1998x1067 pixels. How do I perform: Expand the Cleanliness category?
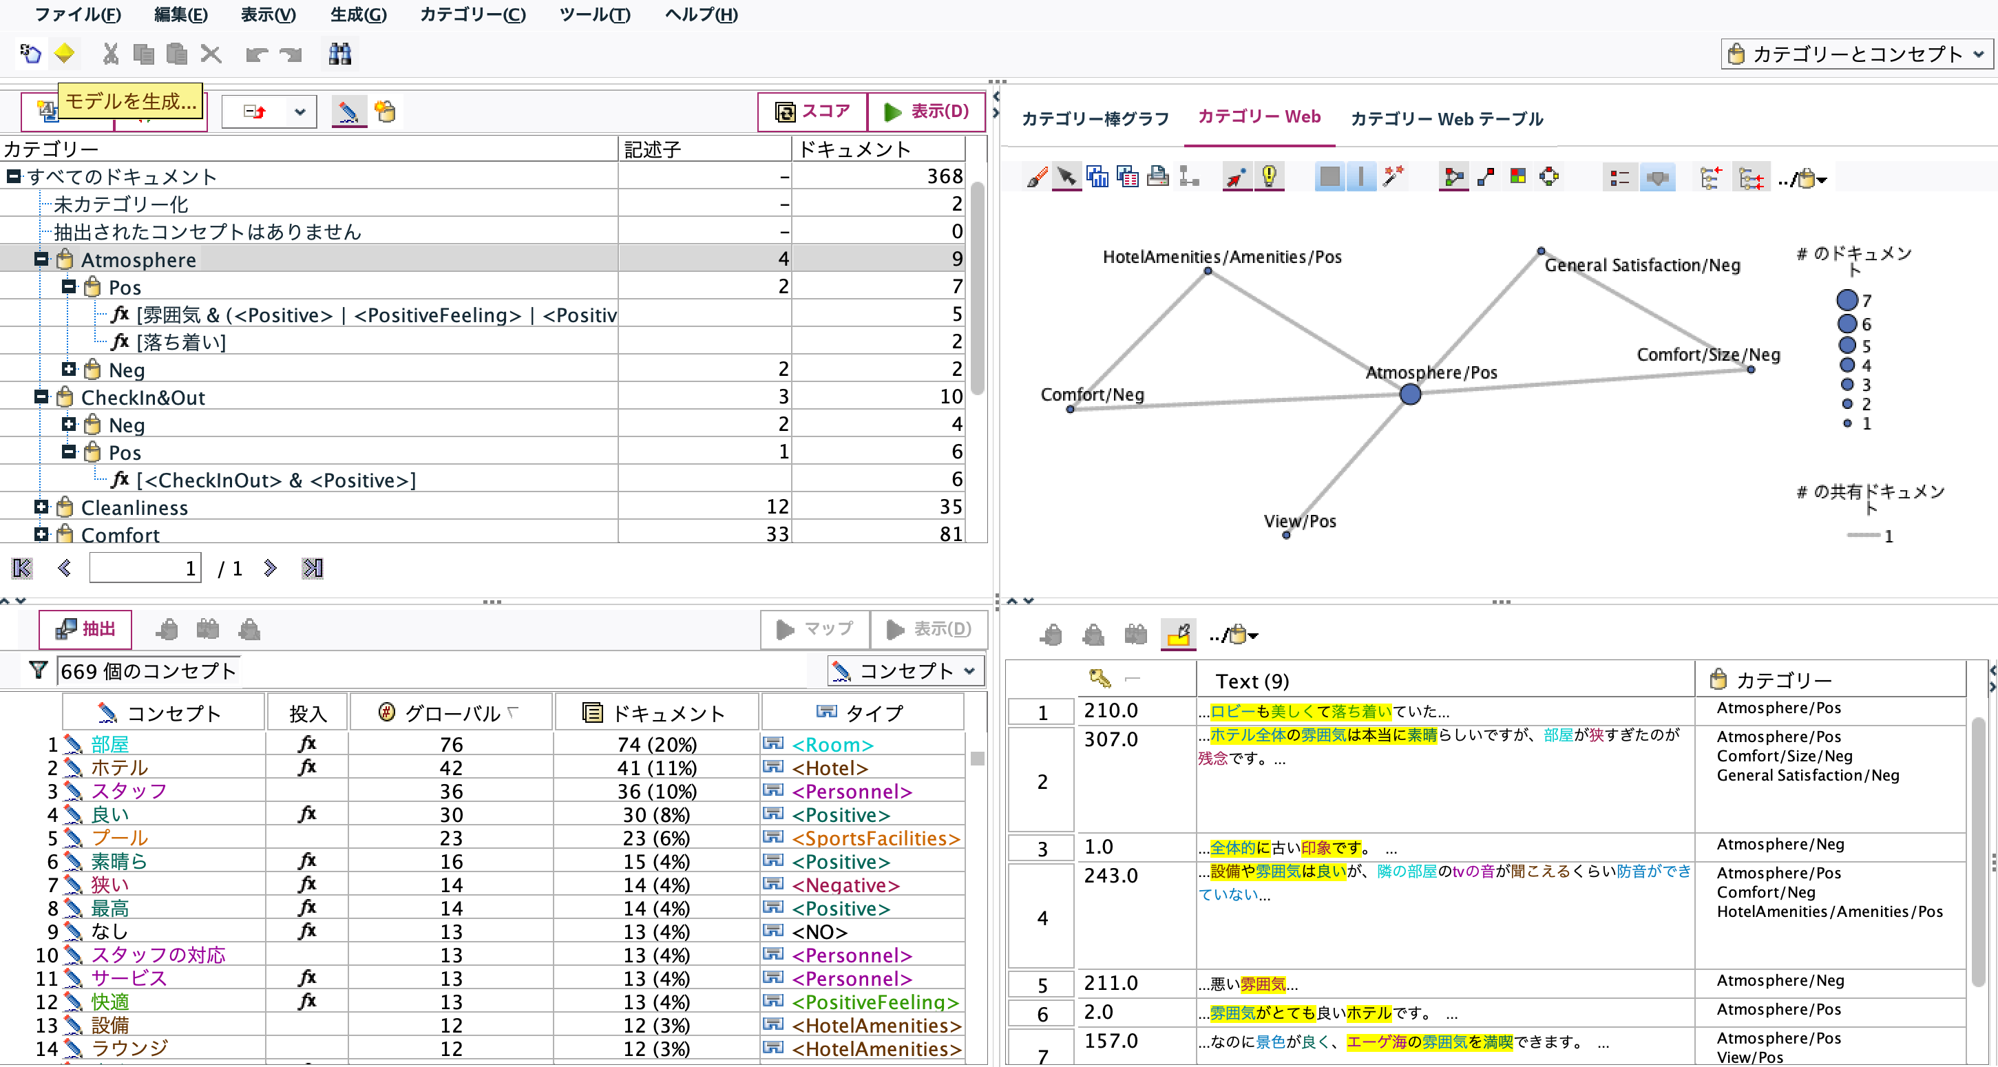point(41,507)
